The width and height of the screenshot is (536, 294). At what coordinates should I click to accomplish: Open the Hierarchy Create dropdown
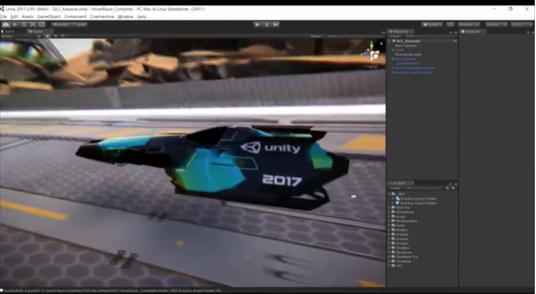tap(395, 36)
